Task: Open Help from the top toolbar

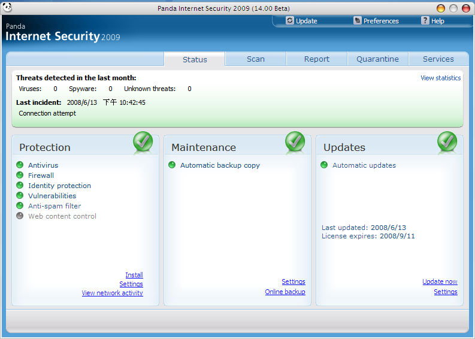Action: coord(437,21)
